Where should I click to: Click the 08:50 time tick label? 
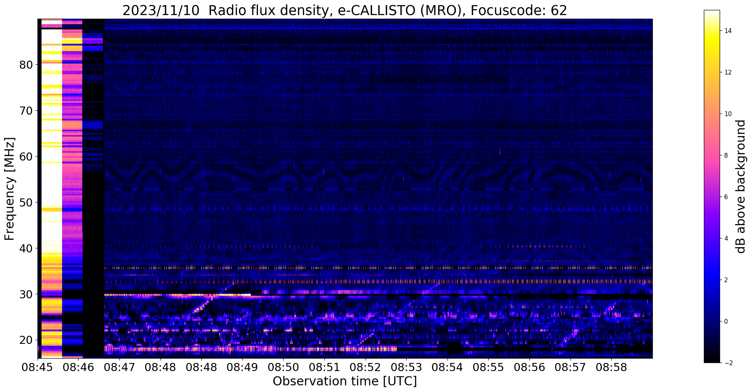click(283, 367)
